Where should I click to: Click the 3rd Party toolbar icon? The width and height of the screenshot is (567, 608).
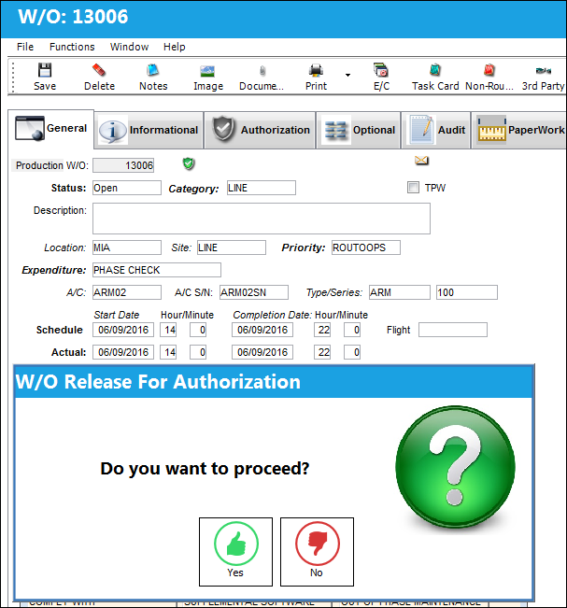click(x=544, y=71)
